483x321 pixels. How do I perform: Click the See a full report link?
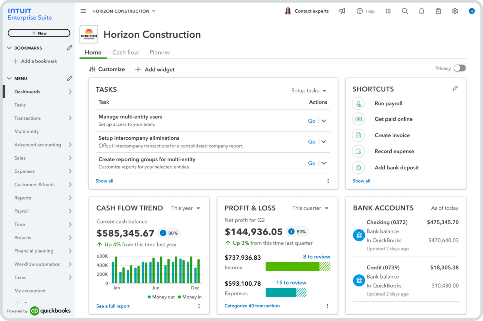coord(113,306)
